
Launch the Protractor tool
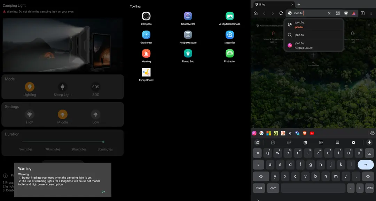click(x=230, y=54)
